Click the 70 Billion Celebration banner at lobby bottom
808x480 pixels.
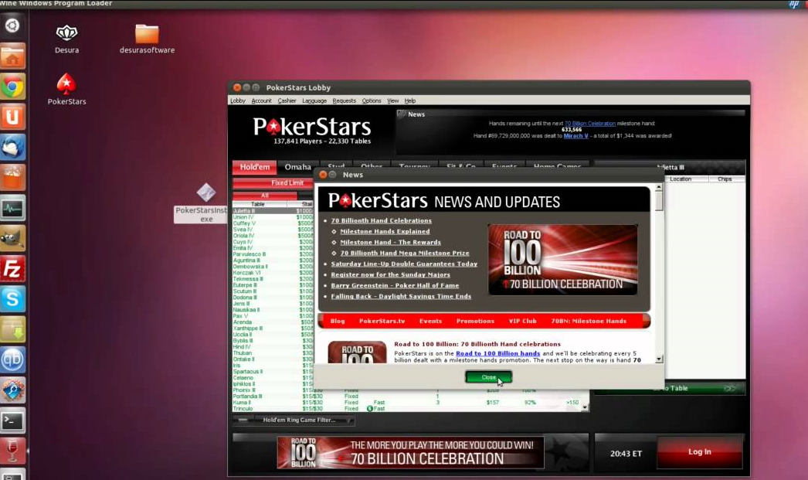(410, 453)
